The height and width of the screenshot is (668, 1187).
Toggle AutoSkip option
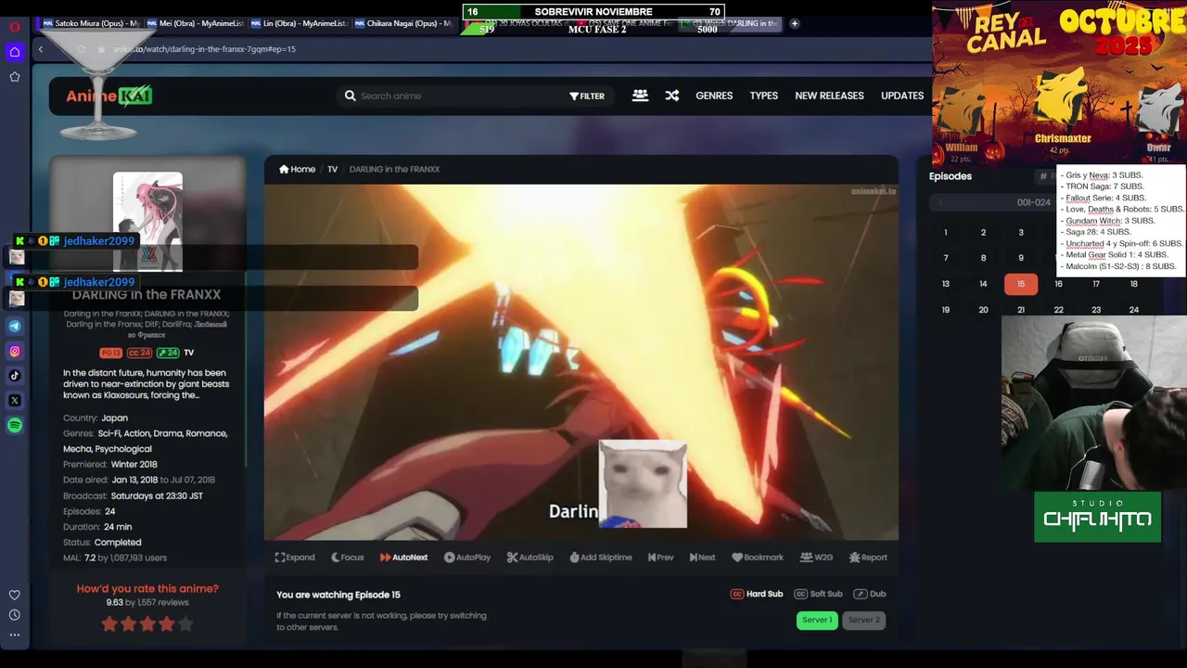pyautogui.click(x=530, y=558)
